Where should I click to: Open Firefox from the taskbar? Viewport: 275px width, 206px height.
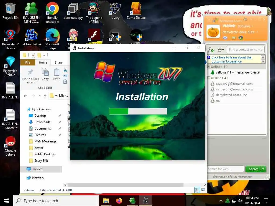point(119,201)
